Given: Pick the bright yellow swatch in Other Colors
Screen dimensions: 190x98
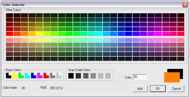Looking at the screenshot, I should (x=39, y=34).
